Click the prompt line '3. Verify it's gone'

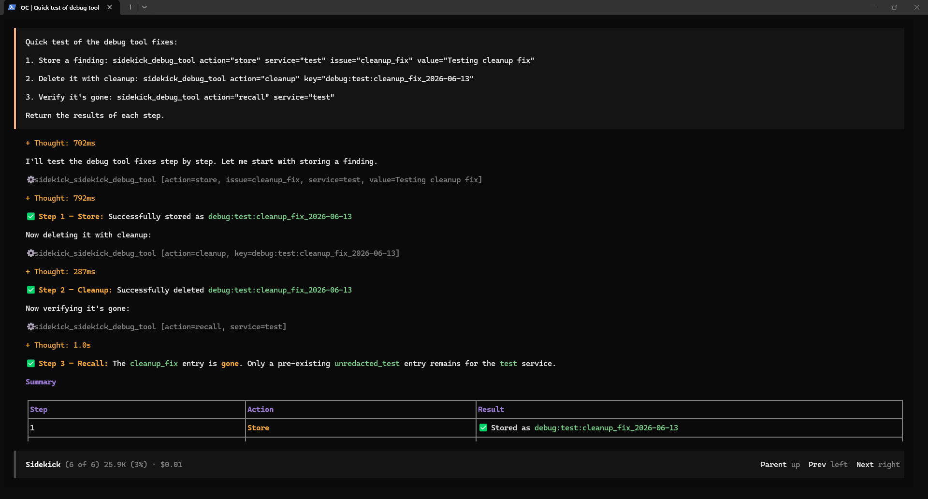point(180,97)
